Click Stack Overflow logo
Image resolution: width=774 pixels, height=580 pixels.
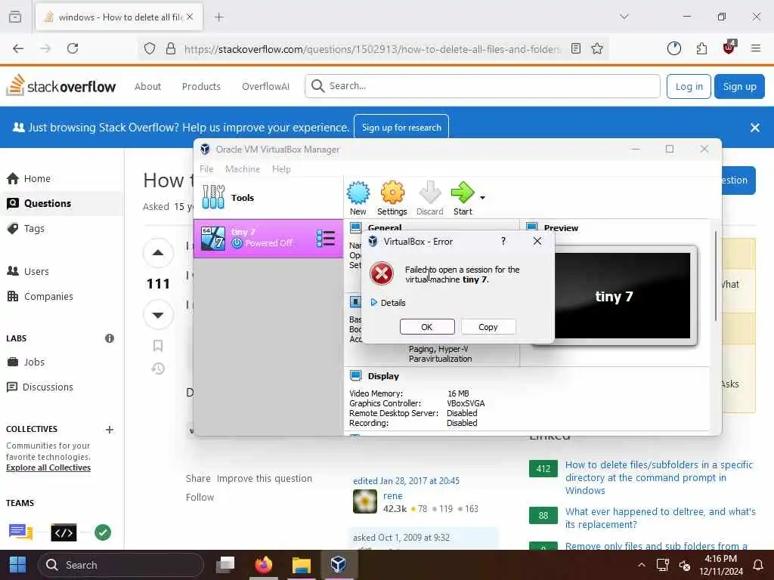click(x=61, y=86)
